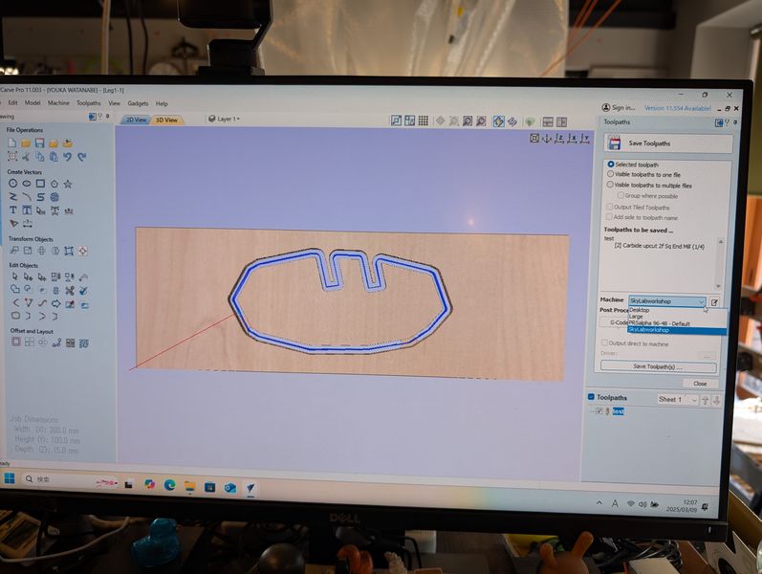This screenshot has height=574, width=762.
Task: Toggle visibility checkbox of 'test' toolpath
Action: (x=599, y=411)
